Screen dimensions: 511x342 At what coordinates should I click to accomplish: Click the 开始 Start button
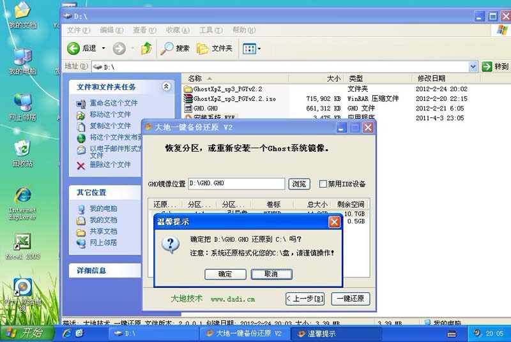coord(27,333)
